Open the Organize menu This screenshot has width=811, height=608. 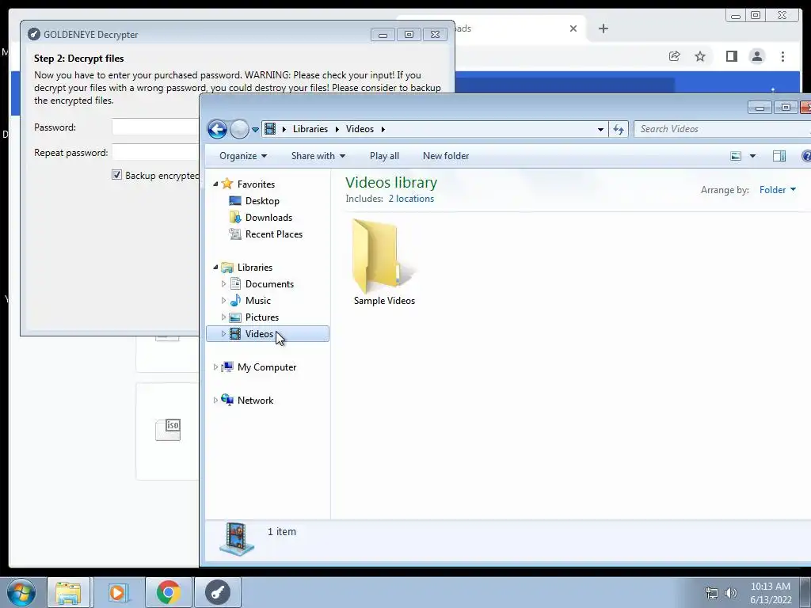pyautogui.click(x=243, y=156)
